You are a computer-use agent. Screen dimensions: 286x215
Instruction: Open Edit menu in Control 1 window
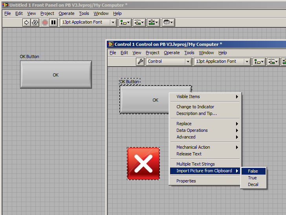124,53
